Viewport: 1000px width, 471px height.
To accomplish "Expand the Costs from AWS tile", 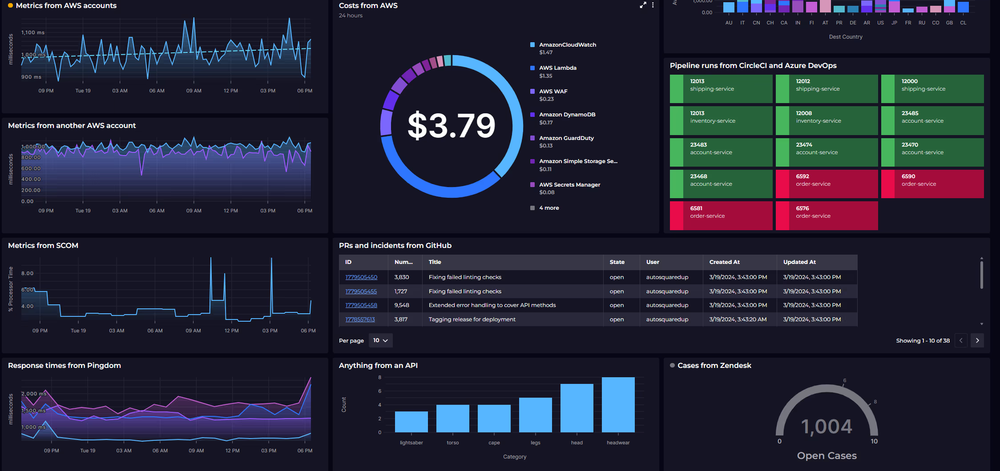I will (x=643, y=5).
